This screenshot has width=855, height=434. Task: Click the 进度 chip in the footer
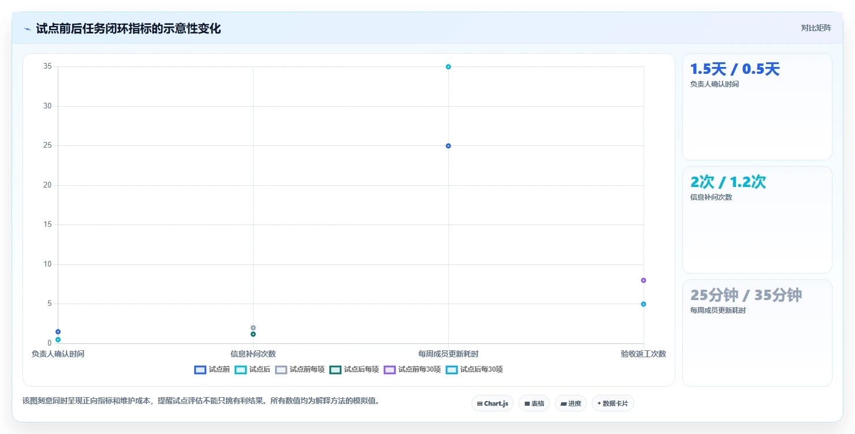pos(570,403)
